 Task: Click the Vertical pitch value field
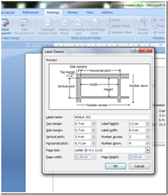pyautogui.click(x=83, y=137)
